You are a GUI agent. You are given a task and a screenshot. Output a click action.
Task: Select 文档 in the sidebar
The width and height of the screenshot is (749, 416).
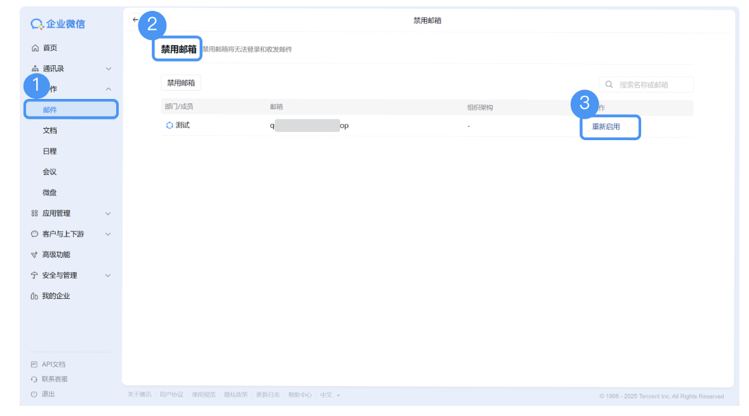tap(50, 131)
